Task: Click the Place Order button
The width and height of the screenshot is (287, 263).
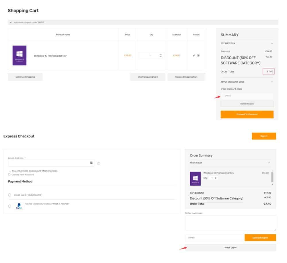Action: click(230, 247)
